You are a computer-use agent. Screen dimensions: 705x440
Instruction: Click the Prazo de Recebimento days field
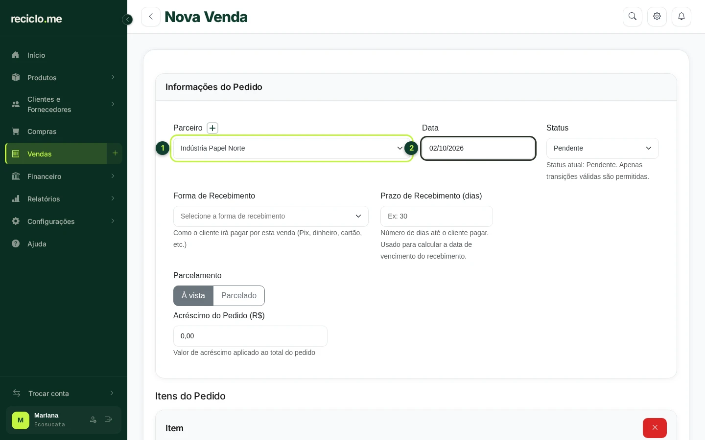pyautogui.click(x=437, y=216)
